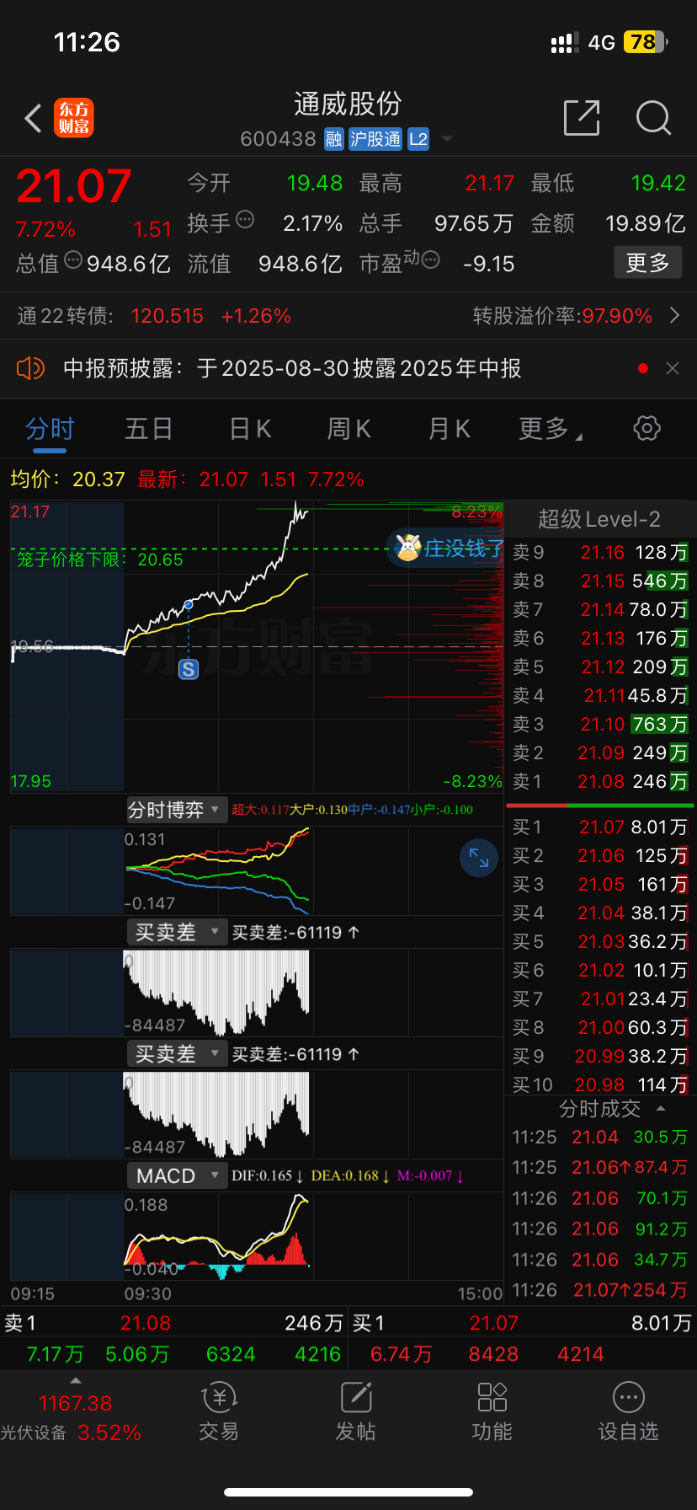Tap the L2 badge

coord(418,139)
